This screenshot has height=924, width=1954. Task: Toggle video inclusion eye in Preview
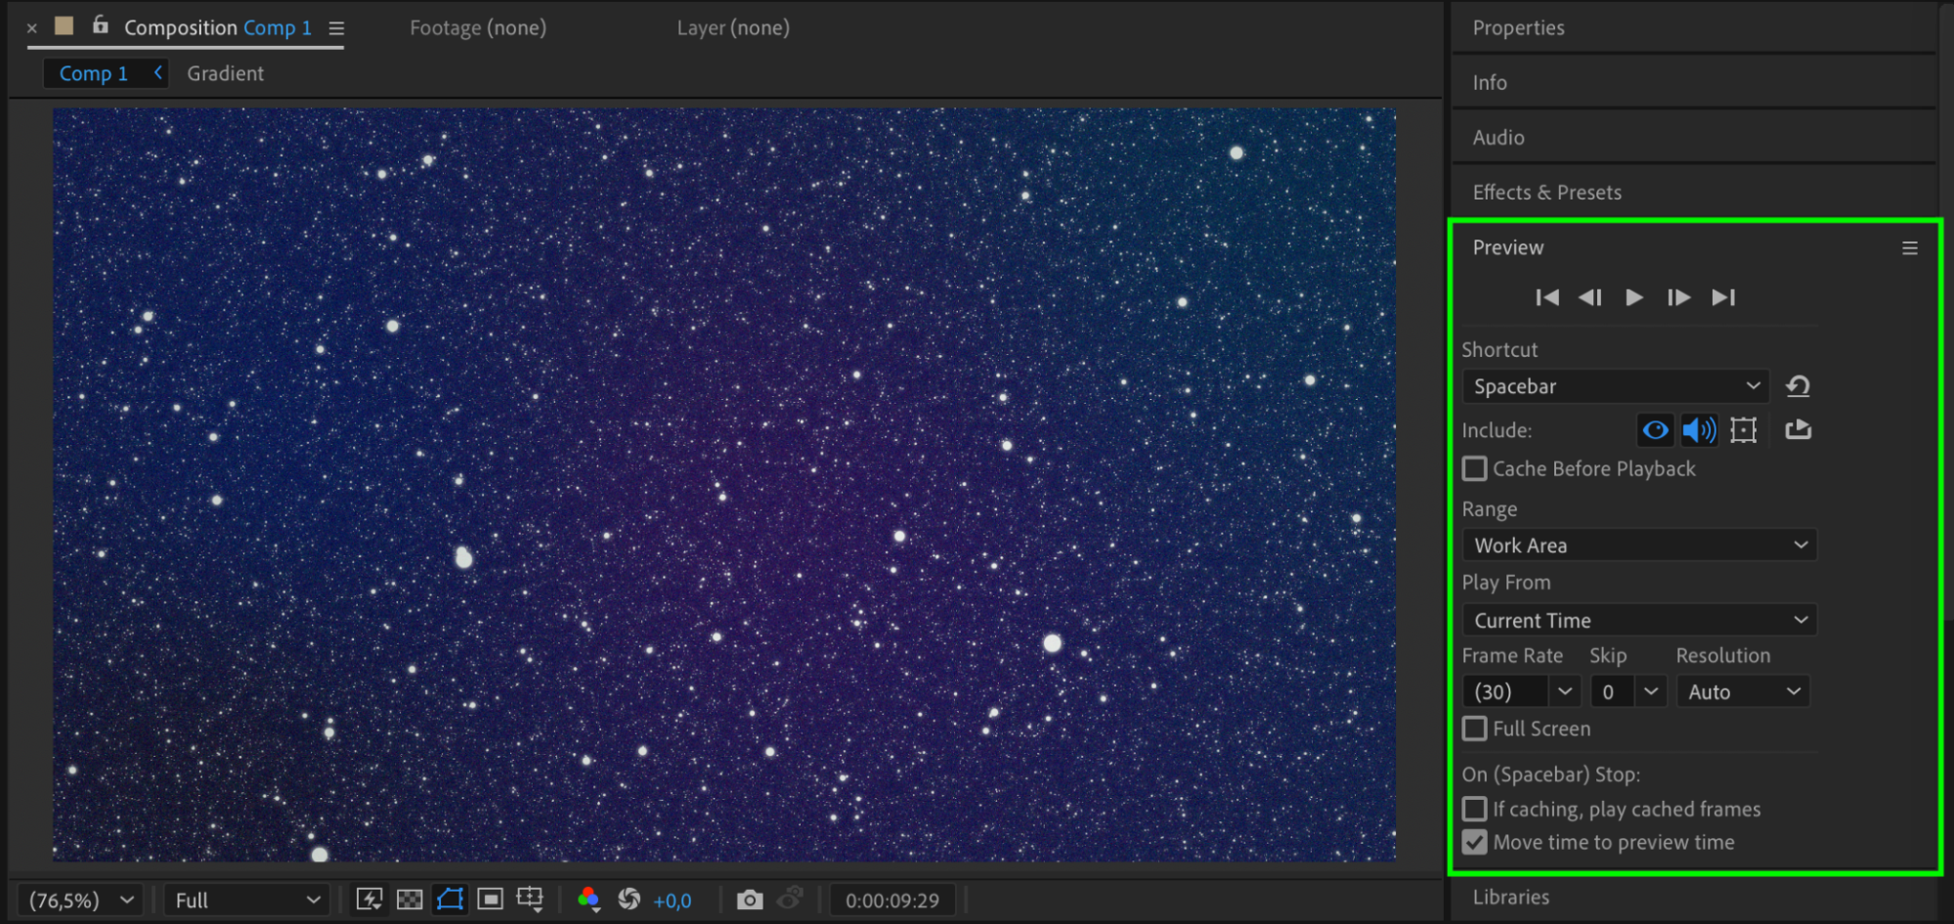tap(1655, 430)
